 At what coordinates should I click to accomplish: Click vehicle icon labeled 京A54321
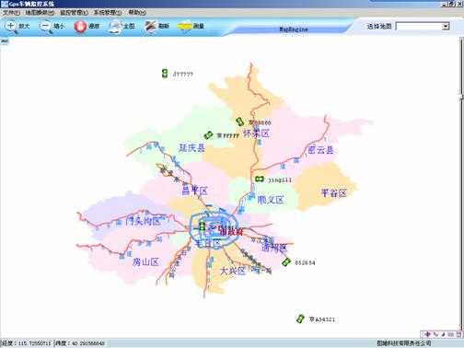(300, 319)
